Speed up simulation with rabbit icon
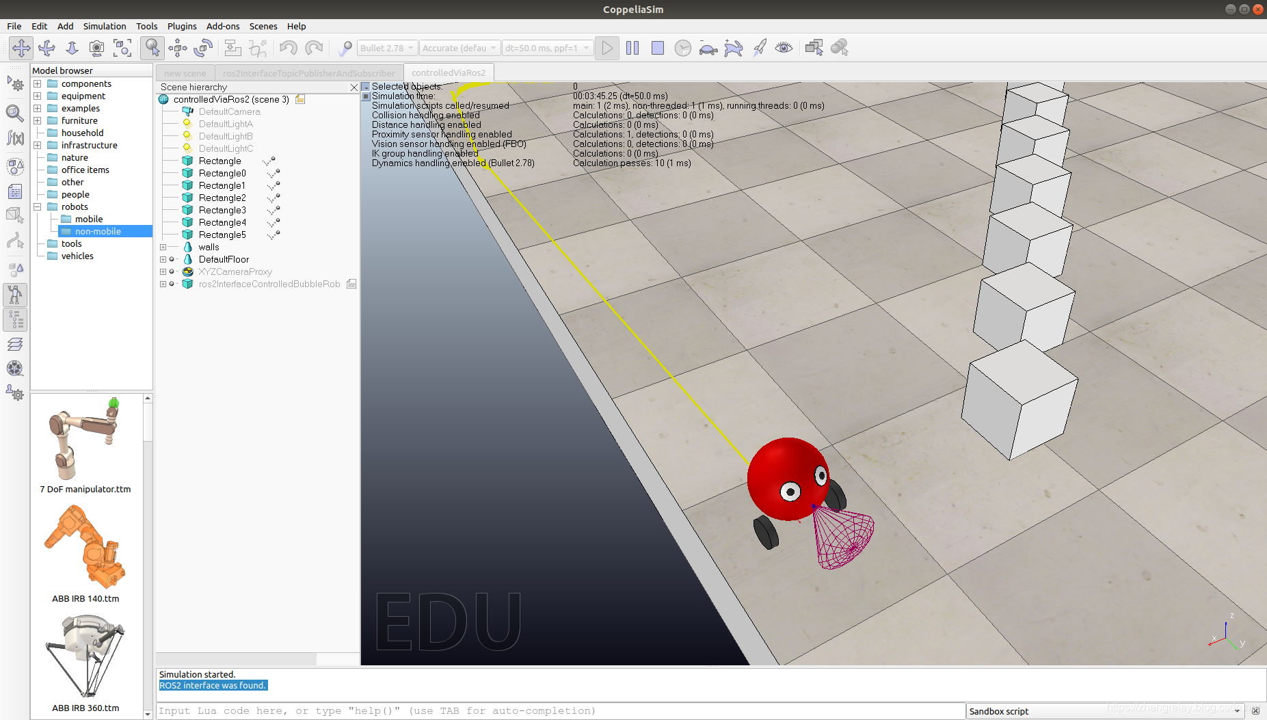Screen dimensions: 1267x720 734,48
